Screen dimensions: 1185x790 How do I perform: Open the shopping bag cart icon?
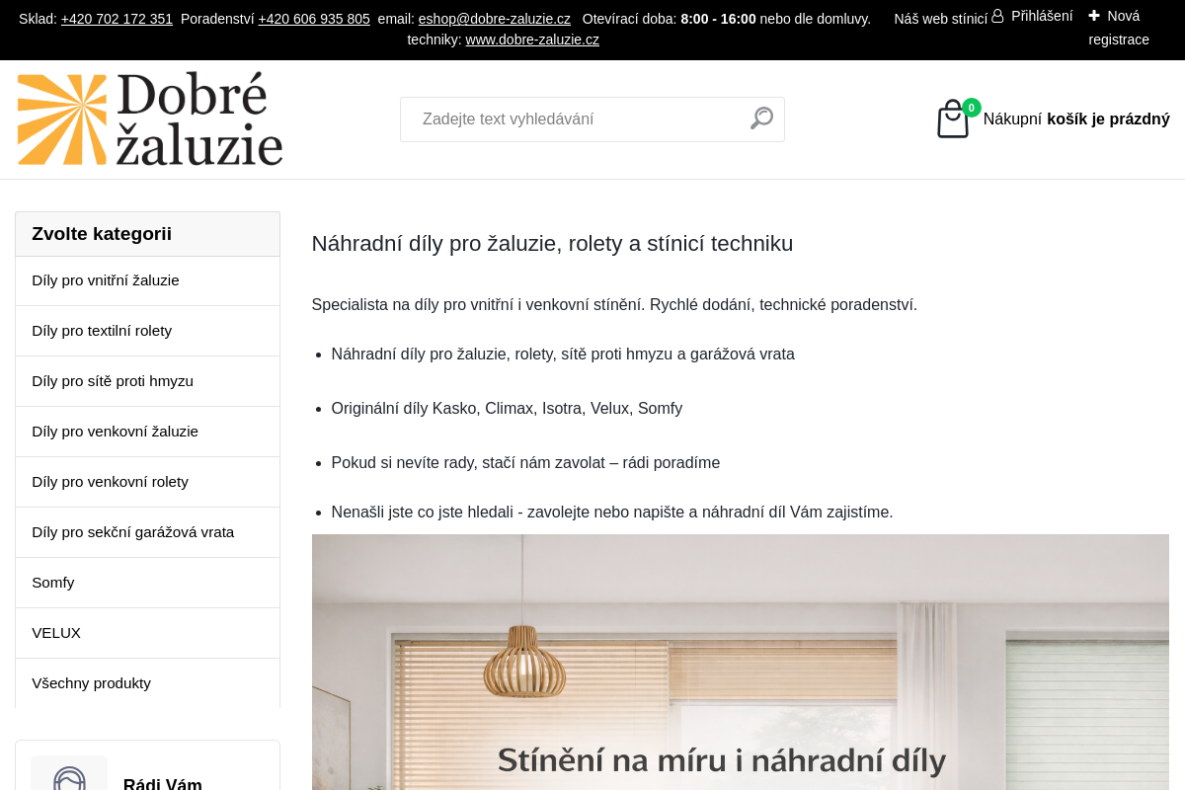[951, 118]
